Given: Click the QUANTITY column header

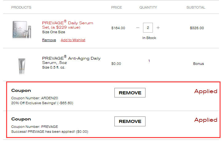Looking at the screenshot, I should tap(148, 7).
